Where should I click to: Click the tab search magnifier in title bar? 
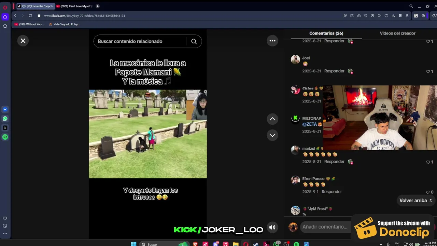click(411, 6)
